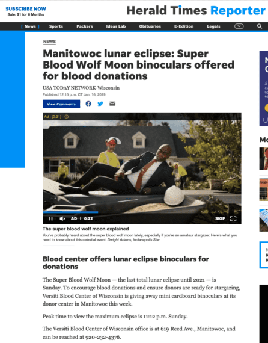The width and height of the screenshot is (268, 343).
Task: Open ad info question mark icon
Action: click(x=67, y=117)
